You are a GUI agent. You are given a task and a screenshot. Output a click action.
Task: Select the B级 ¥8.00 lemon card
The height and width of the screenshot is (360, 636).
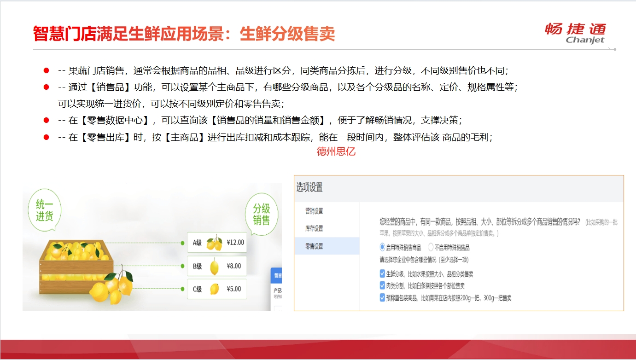pos(217,266)
